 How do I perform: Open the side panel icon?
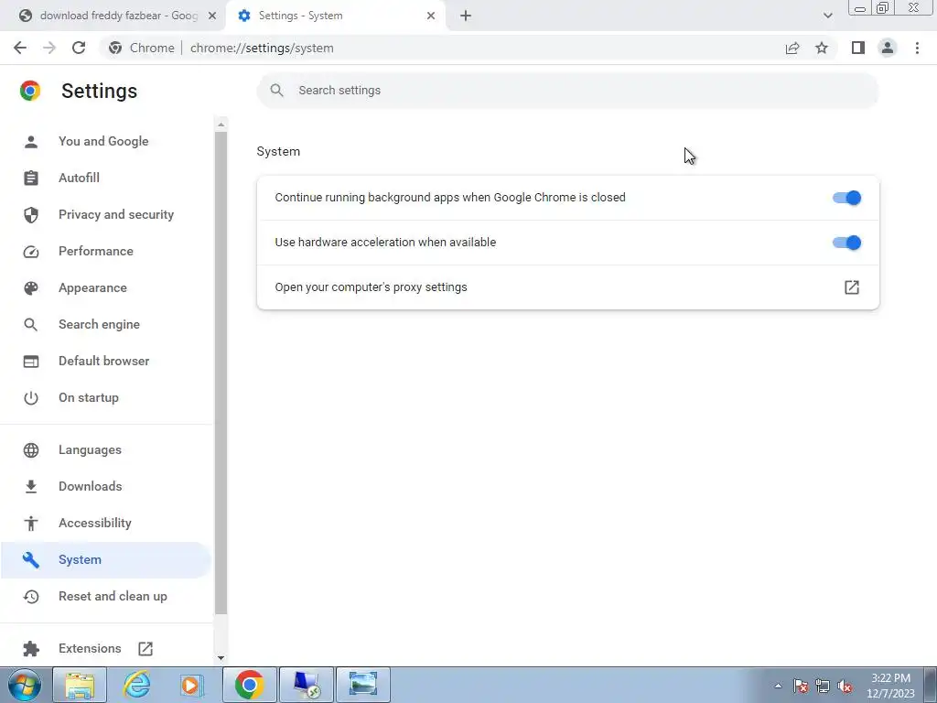point(858,48)
